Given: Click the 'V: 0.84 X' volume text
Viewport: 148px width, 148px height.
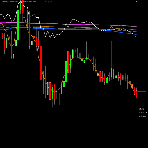Looking at the screenshot, I should tap(143, 112).
